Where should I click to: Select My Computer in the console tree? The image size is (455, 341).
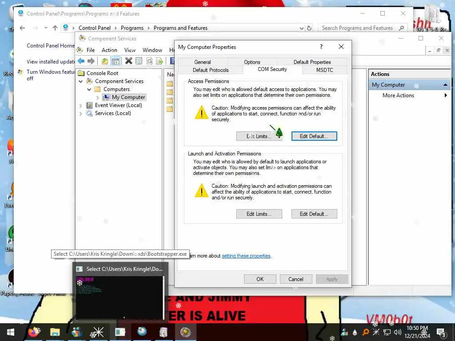[x=128, y=97]
